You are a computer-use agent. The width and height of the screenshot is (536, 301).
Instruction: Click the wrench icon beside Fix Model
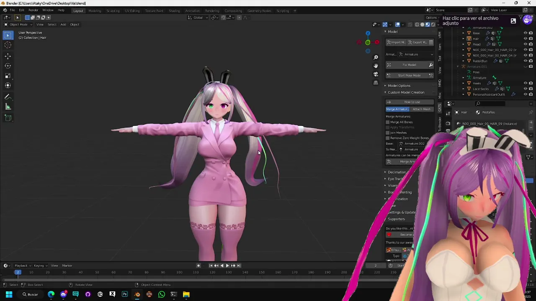click(431, 65)
